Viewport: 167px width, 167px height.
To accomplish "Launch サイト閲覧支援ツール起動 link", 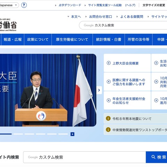I will (x=105, y=5).
